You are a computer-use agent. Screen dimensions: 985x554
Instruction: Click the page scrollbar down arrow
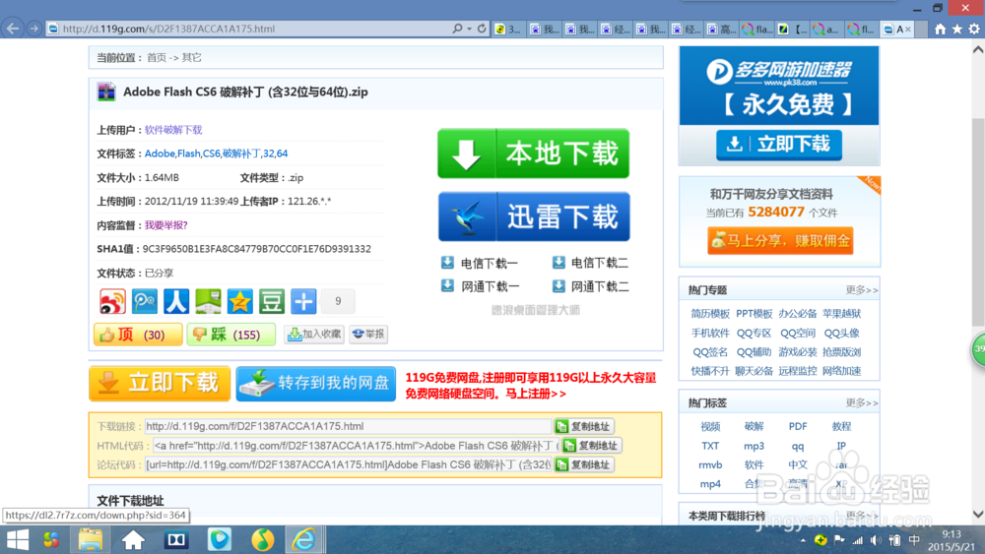978,514
